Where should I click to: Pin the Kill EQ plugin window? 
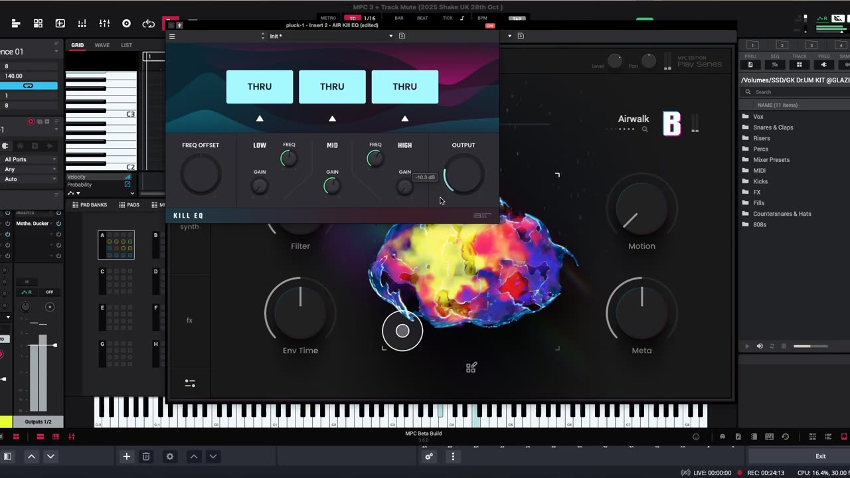[179, 25]
